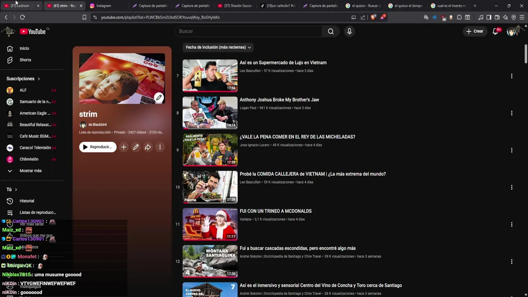Click the Inicio home icon
The width and height of the screenshot is (528, 297).
[x=10, y=48]
